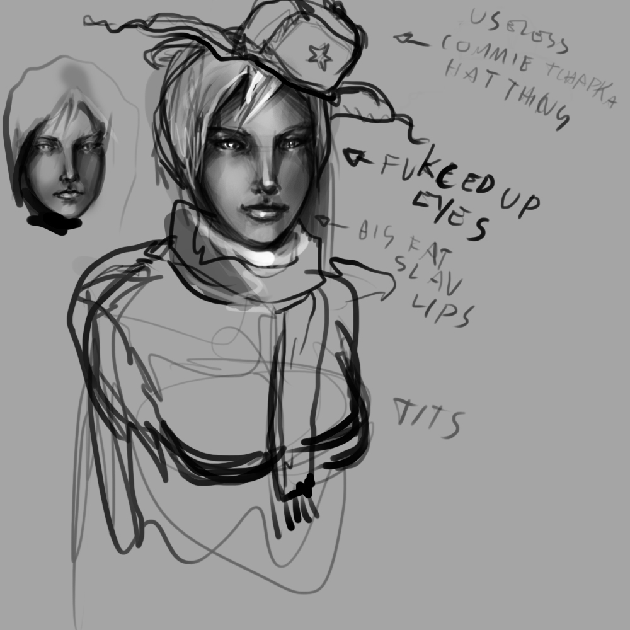This screenshot has width=630, height=630.
Task: Click the star emblem on the hat
Action: click(x=320, y=57)
